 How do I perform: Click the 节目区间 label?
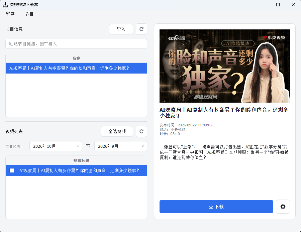tap(13, 146)
